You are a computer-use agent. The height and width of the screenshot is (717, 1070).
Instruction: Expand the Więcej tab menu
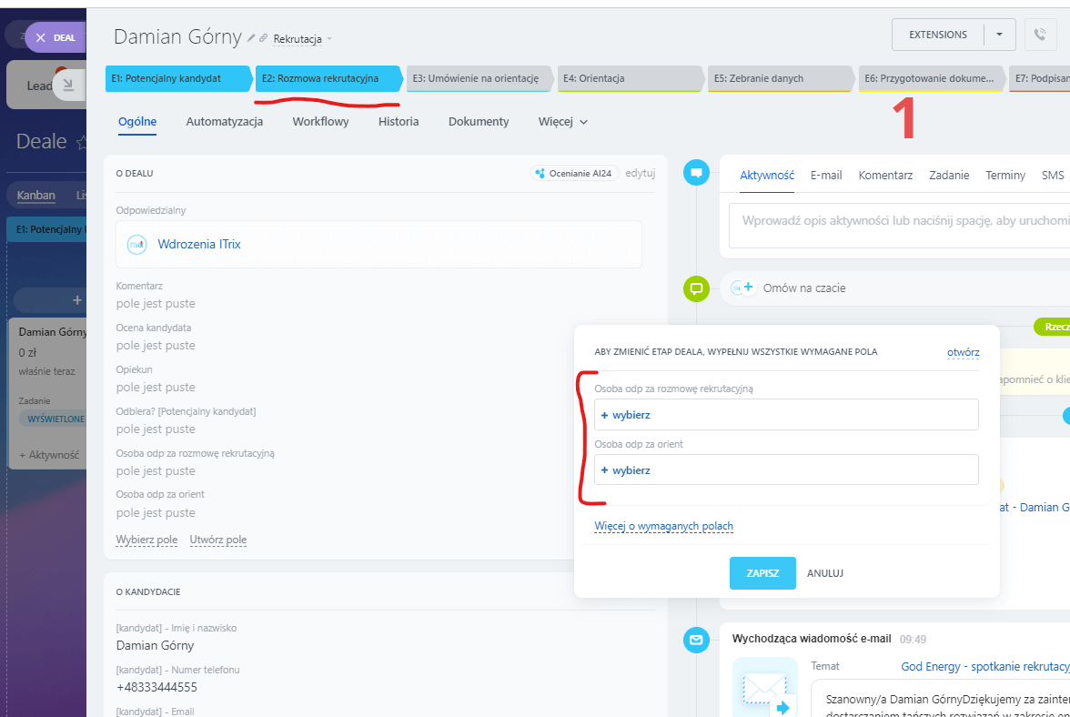[x=562, y=122]
